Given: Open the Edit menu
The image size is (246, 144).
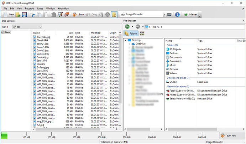Looking at the screenshot, I should point(12,9).
